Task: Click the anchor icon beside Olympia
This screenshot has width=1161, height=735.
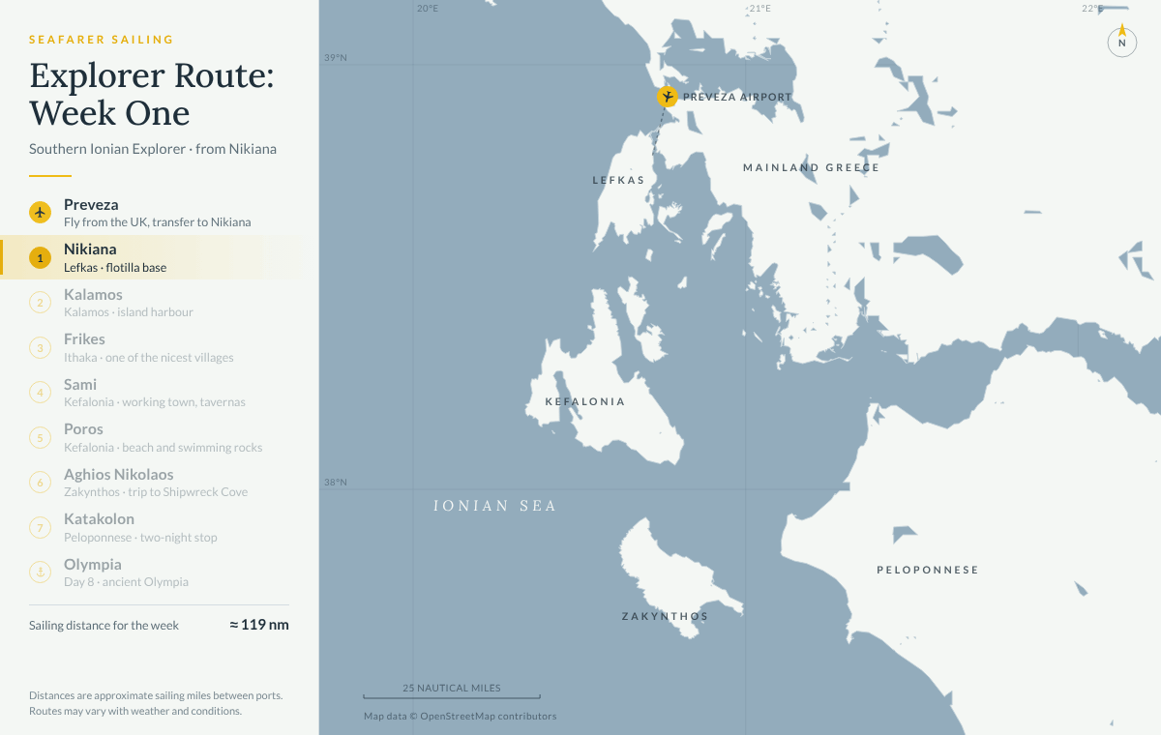Action: point(40,573)
